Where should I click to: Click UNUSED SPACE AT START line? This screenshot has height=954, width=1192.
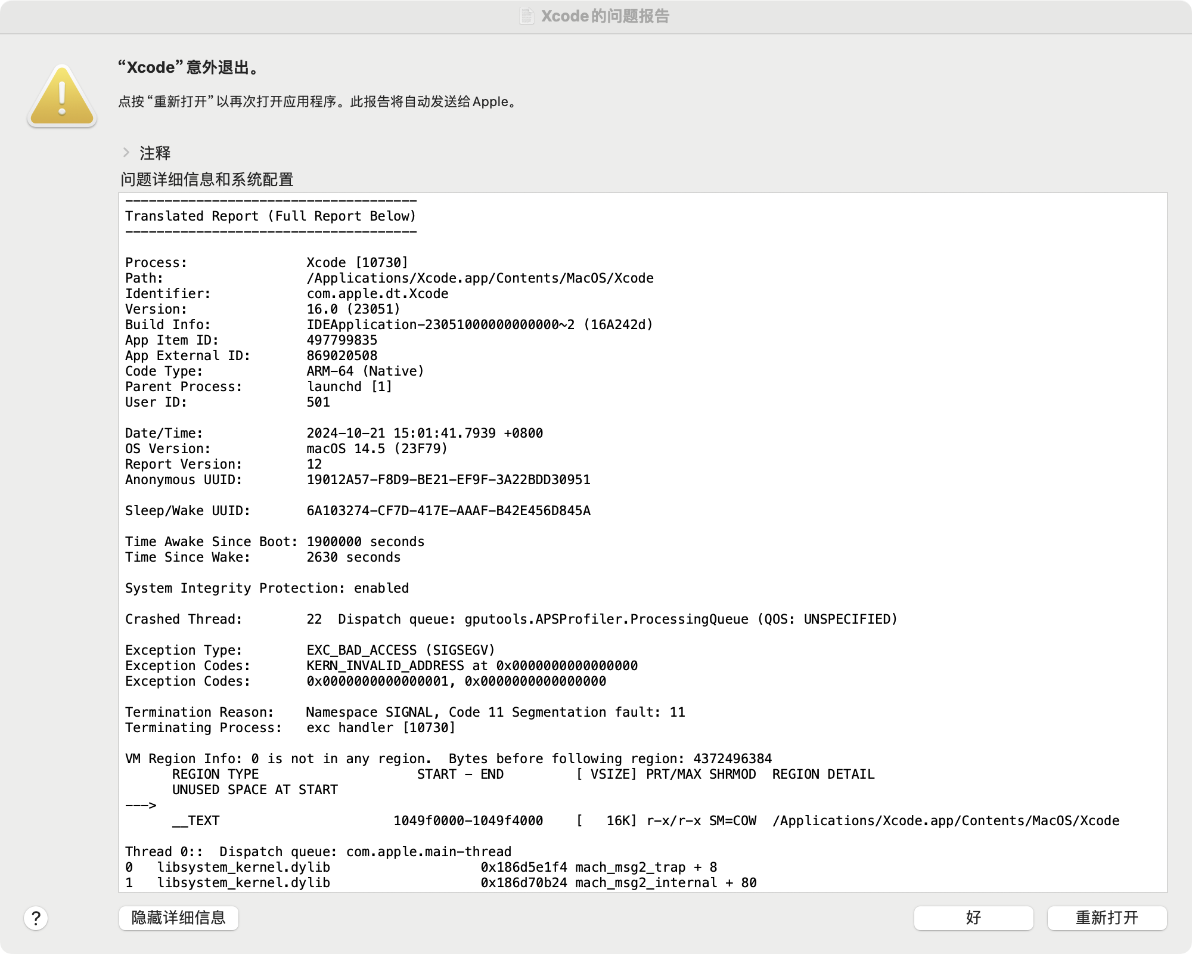[255, 789]
